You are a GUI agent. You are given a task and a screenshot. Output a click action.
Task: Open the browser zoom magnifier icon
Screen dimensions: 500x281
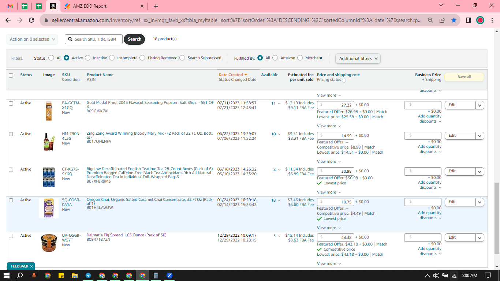coord(430,20)
